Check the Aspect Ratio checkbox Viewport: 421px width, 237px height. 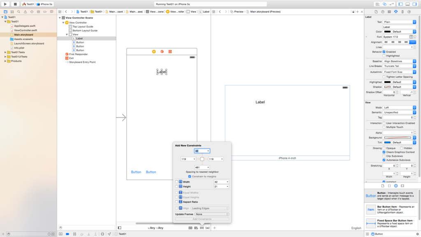point(176,202)
